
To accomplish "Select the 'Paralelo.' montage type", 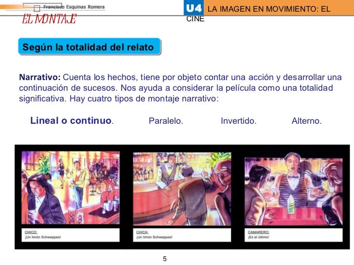I will pos(166,121).
